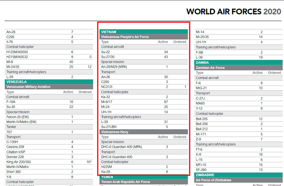Select the Ka-28 helicopter entry
Screen dimensions: 284x186
[143, 172]
